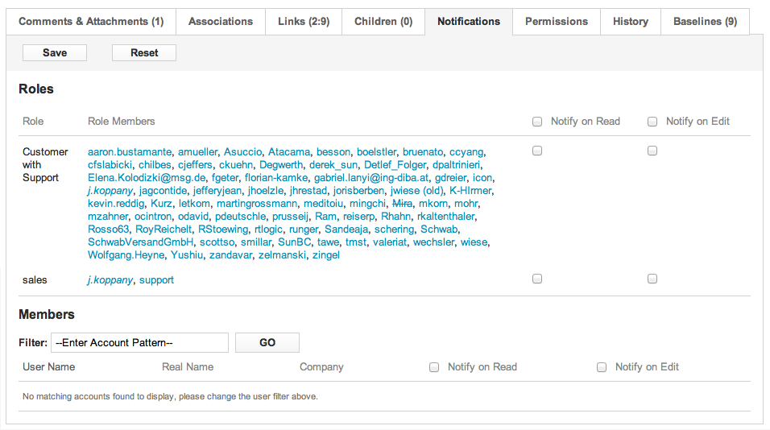Open user aaron.bustamante link

(x=130, y=152)
